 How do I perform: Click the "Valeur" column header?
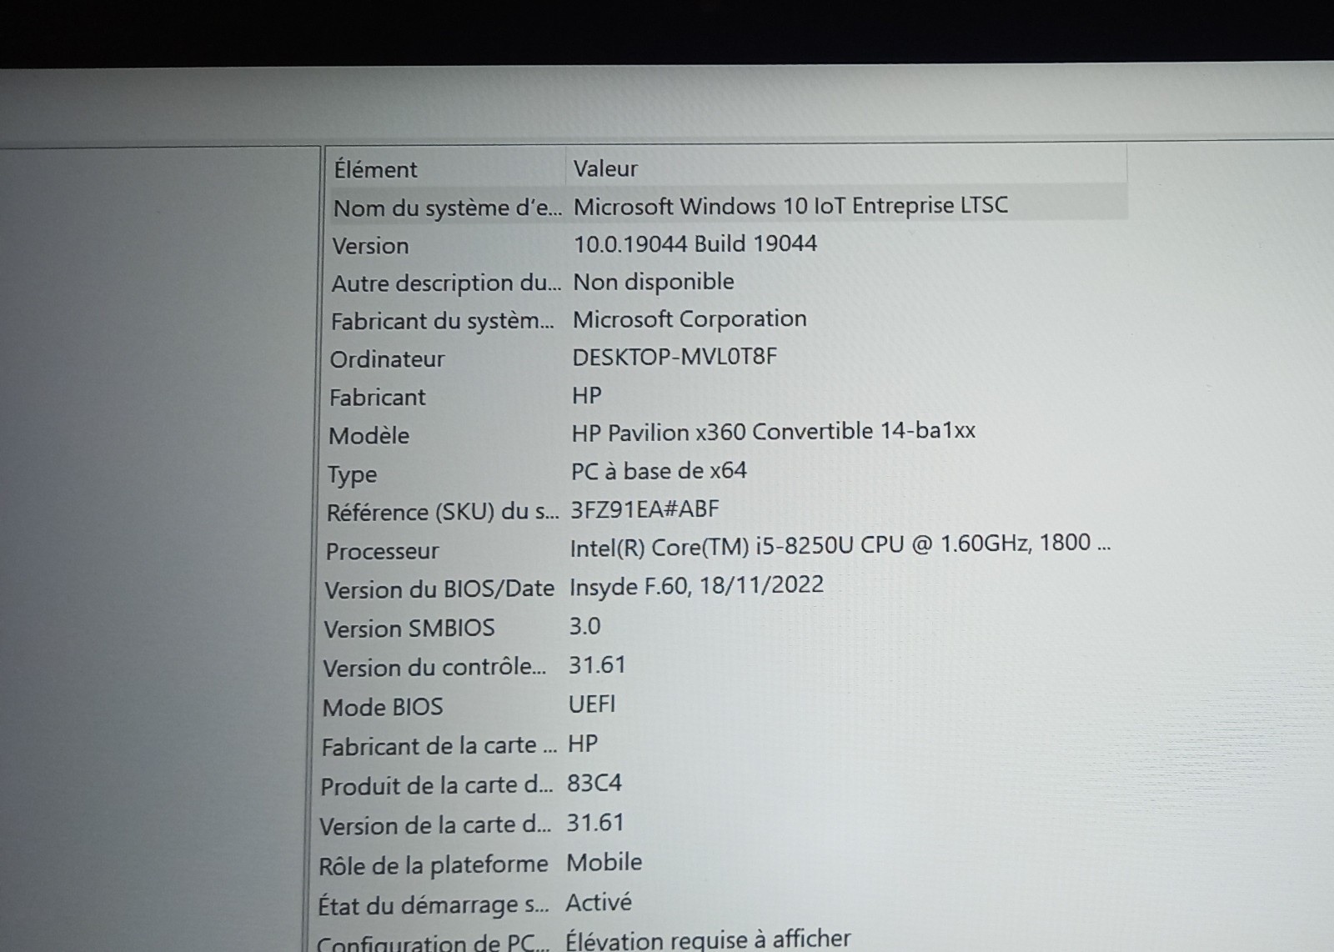[x=605, y=168]
